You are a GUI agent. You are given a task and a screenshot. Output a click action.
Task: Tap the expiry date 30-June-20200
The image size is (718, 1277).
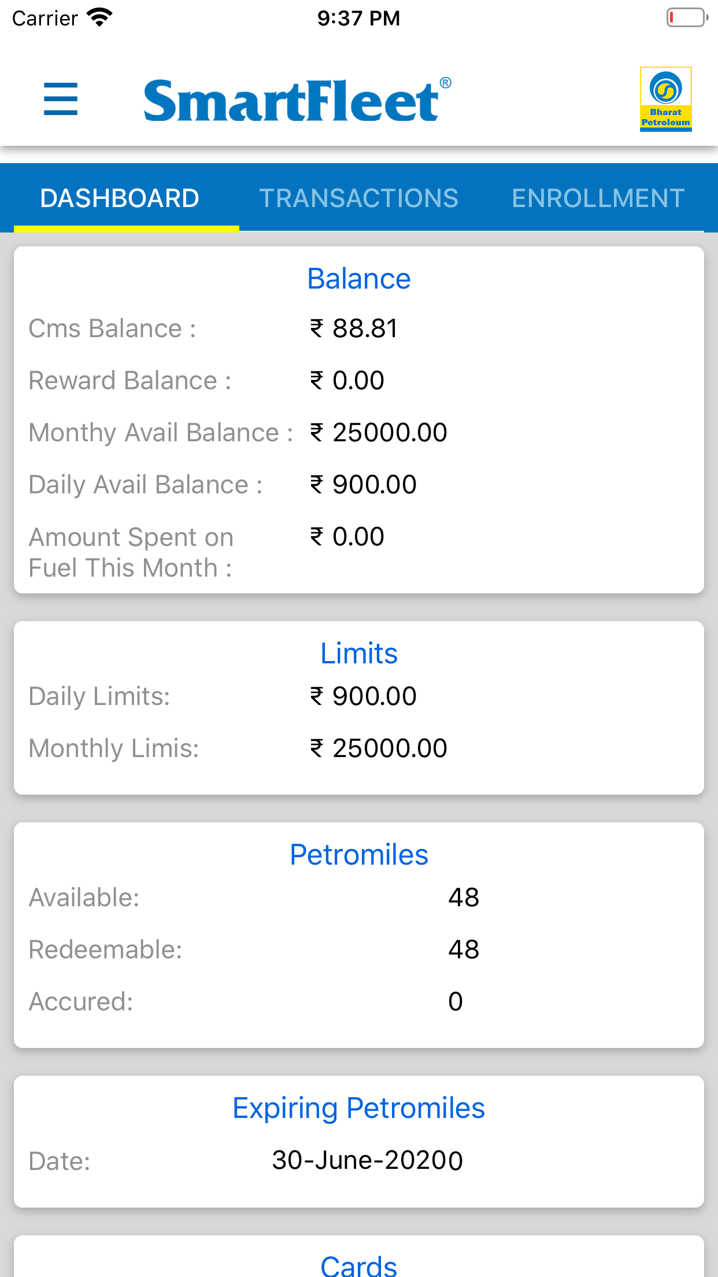[367, 1160]
